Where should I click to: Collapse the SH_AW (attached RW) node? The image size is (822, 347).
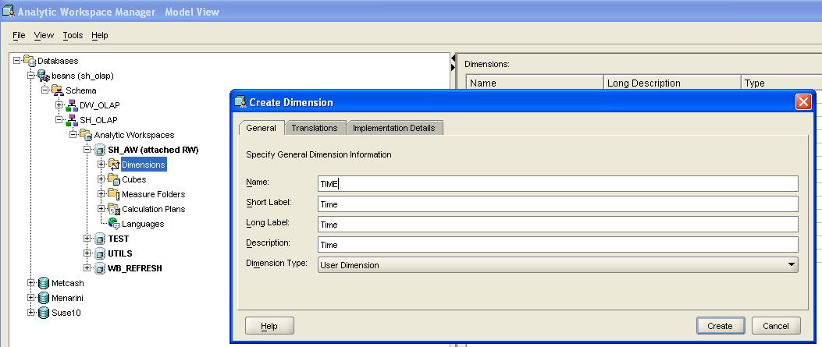[x=87, y=150]
